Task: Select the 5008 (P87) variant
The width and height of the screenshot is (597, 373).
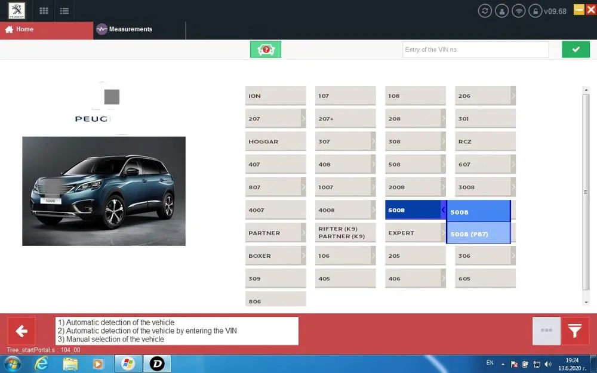Action: pos(478,233)
